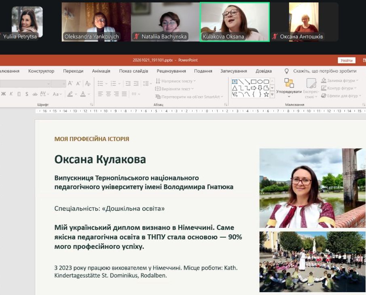
Task: Select Kulakova Oksana video tile
Action: (235, 22)
